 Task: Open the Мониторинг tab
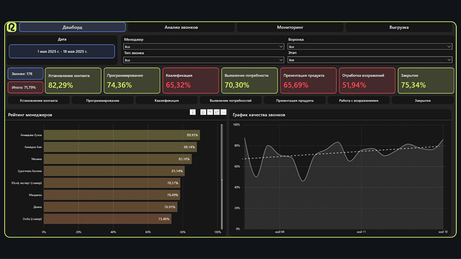(x=290, y=28)
